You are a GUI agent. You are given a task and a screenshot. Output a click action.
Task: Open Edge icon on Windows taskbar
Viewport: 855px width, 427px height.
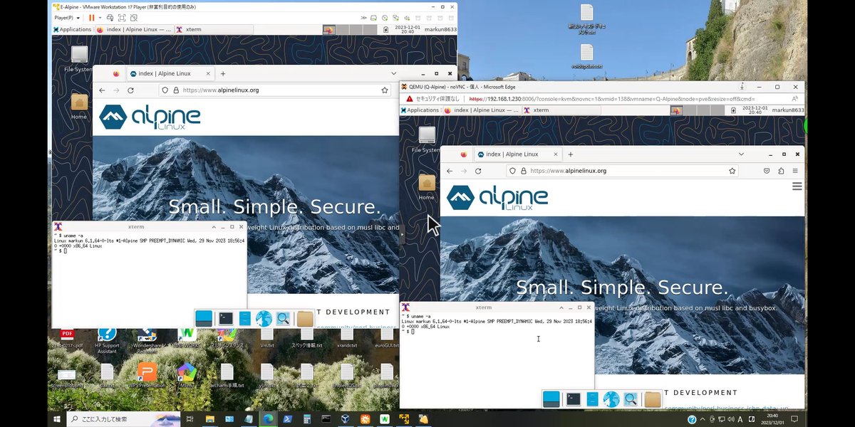click(x=268, y=419)
